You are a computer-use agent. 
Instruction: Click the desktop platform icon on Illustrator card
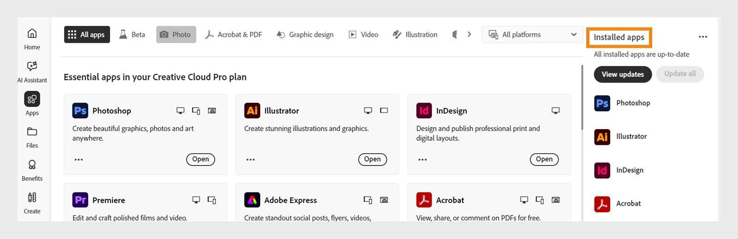point(368,111)
